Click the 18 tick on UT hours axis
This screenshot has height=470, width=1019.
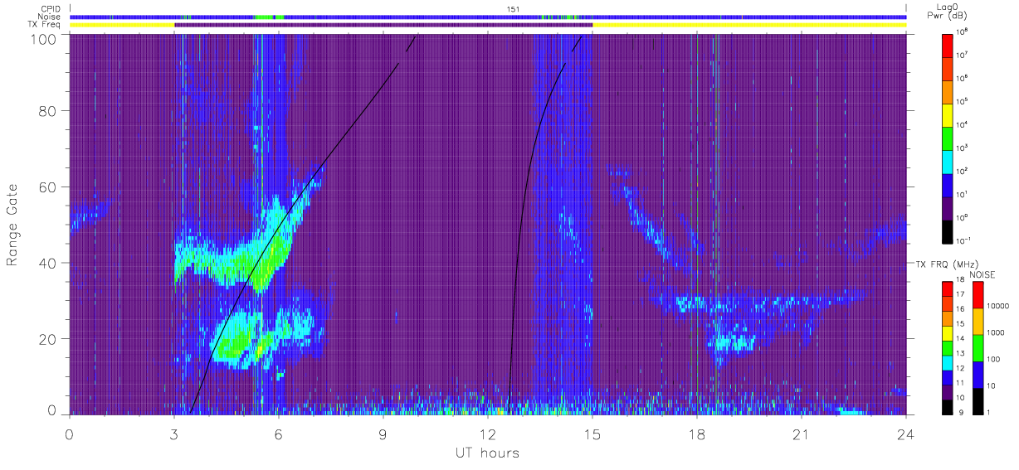697,434
